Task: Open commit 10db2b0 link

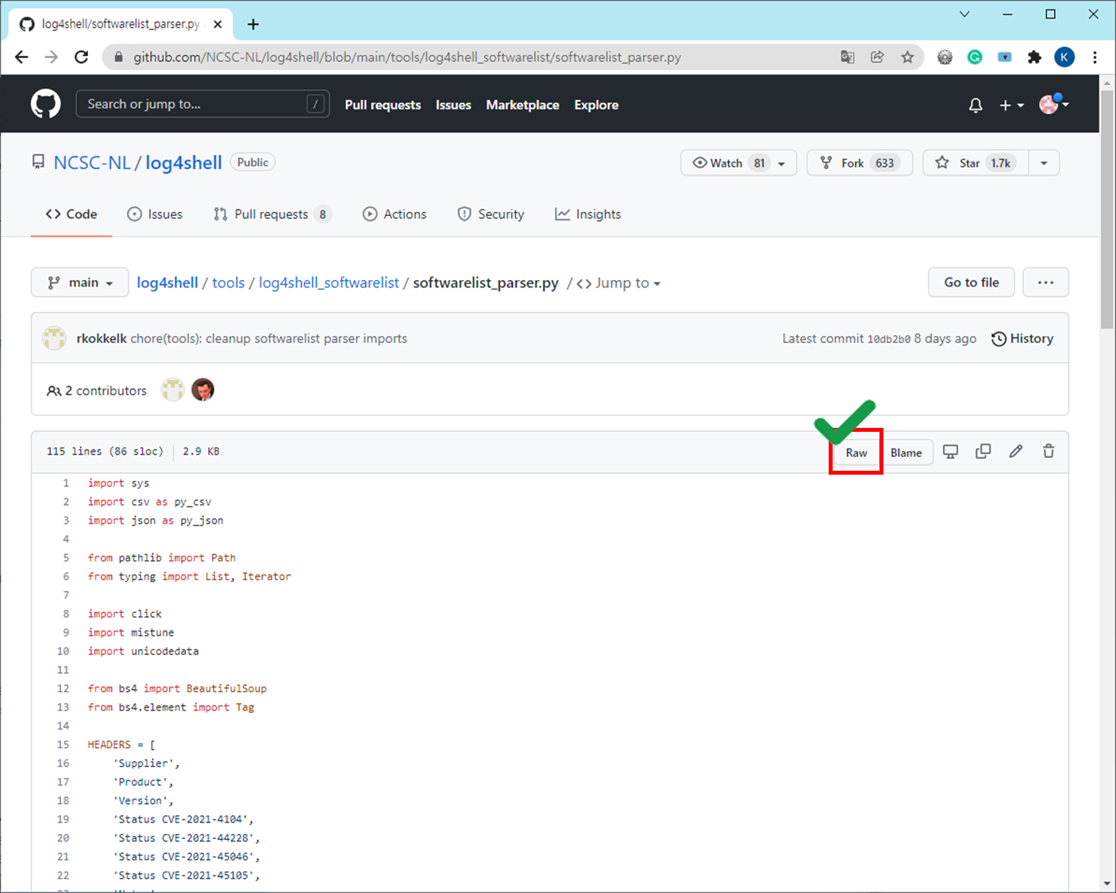Action: point(888,339)
